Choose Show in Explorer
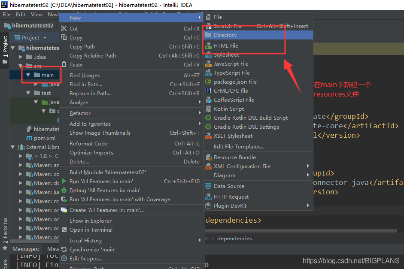404x269 pixels. [132, 221]
